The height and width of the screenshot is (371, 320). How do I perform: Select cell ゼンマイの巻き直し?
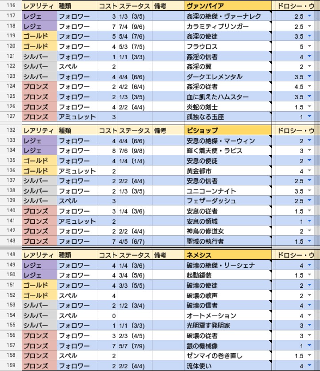228,355
